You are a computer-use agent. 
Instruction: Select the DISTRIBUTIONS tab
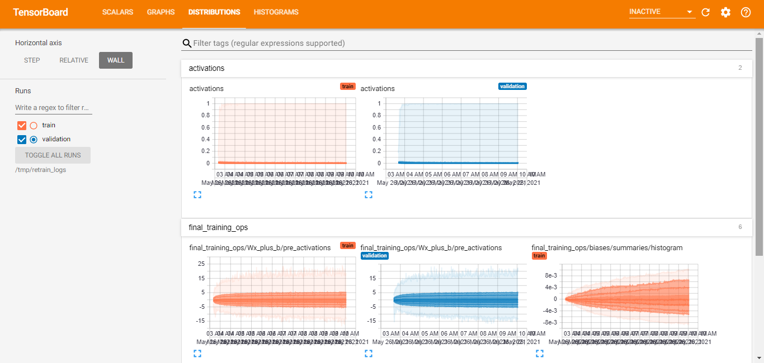(x=214, y=12)
